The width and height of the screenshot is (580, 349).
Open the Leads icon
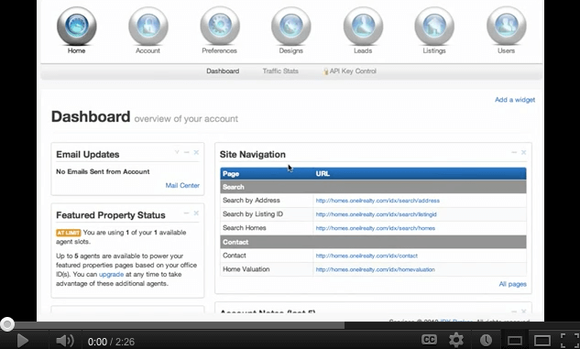(363, 26)
